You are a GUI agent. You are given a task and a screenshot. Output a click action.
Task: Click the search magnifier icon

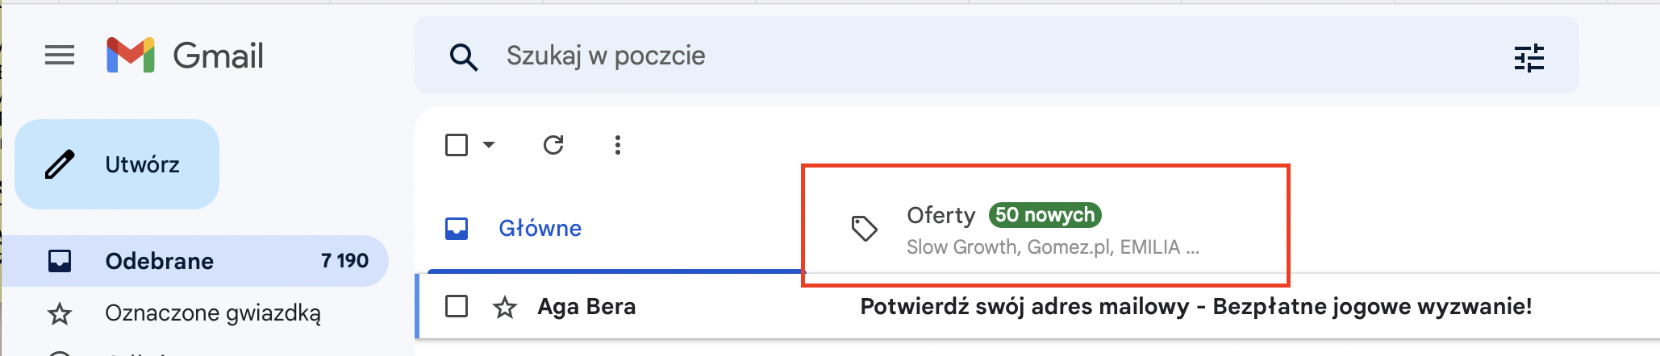(464, 57)
